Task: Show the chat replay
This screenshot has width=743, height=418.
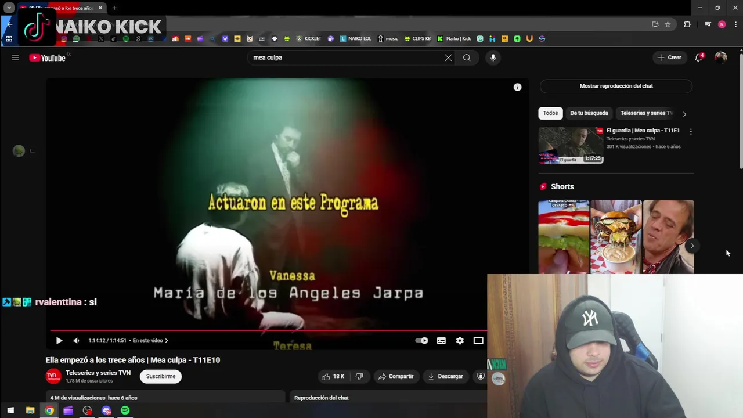Action: pyautogui.click(x=616, y=86)
